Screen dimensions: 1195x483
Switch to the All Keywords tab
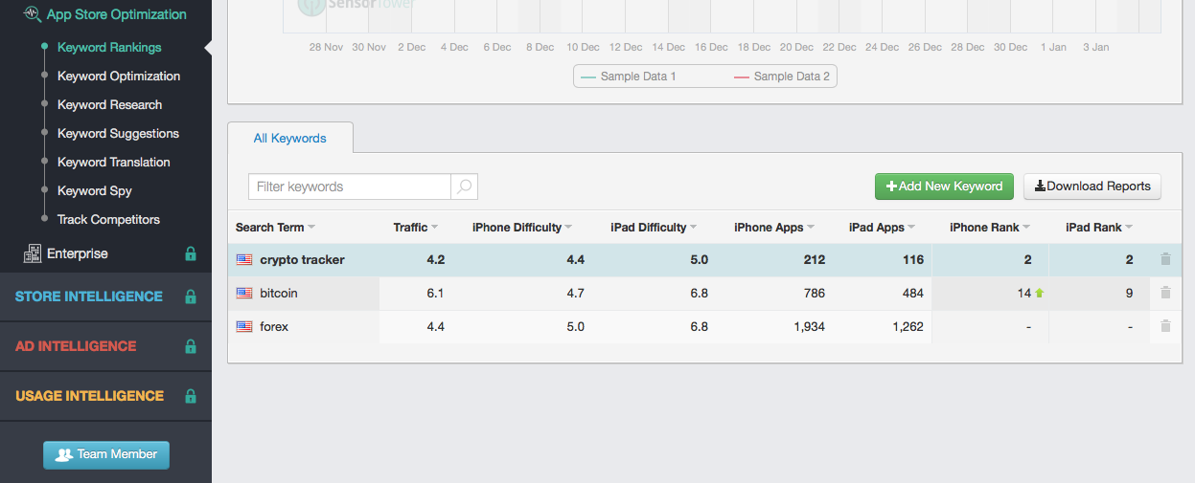point(289,138)
